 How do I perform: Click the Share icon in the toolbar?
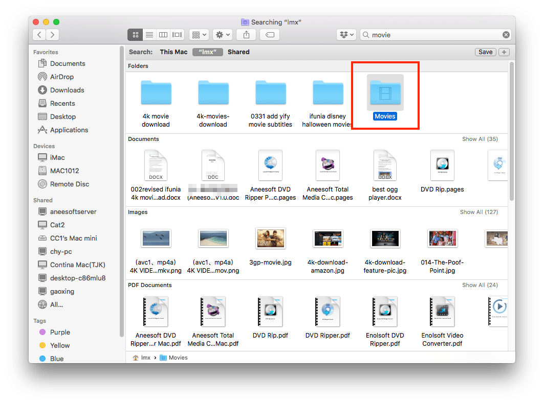(x=246, y=34)
